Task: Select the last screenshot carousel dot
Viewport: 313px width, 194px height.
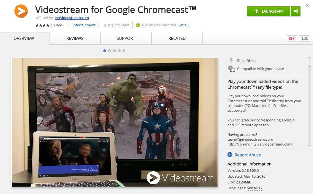Action: point(124,51)
